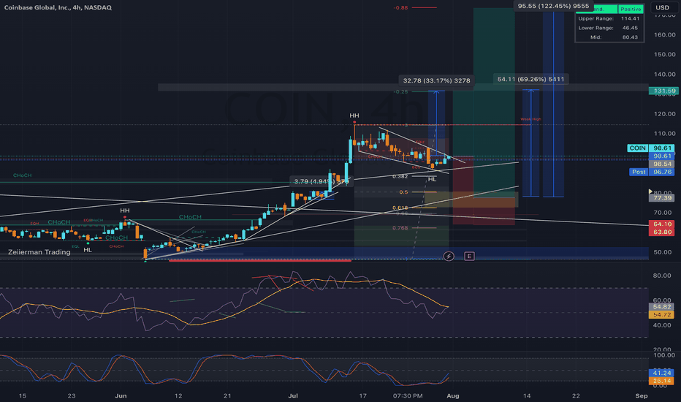Click the 77.39 price axis label
This screenshot has height=402, width=681.
click(661, 198)
